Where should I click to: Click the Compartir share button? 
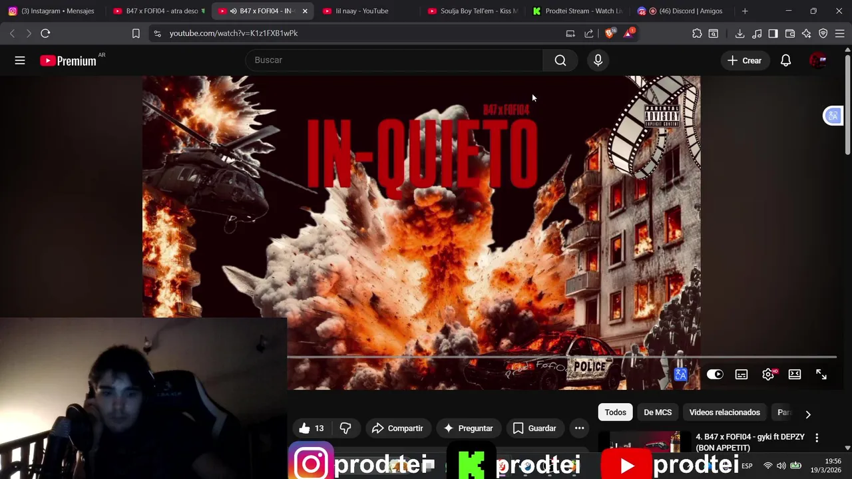398,428
